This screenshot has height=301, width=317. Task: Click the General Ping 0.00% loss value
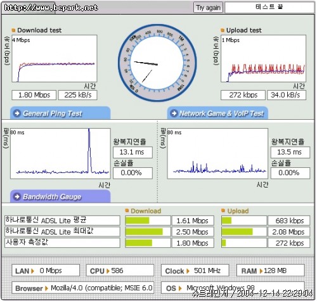pos(133,173)
